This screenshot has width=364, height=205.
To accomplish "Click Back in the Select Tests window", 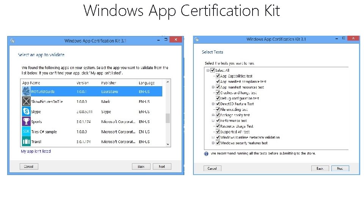I will (320, 168).
